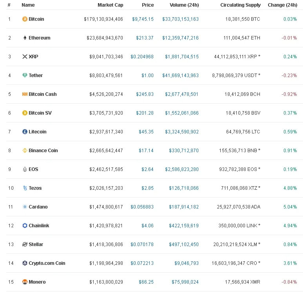Open the XRP name link

pos(33,56)
